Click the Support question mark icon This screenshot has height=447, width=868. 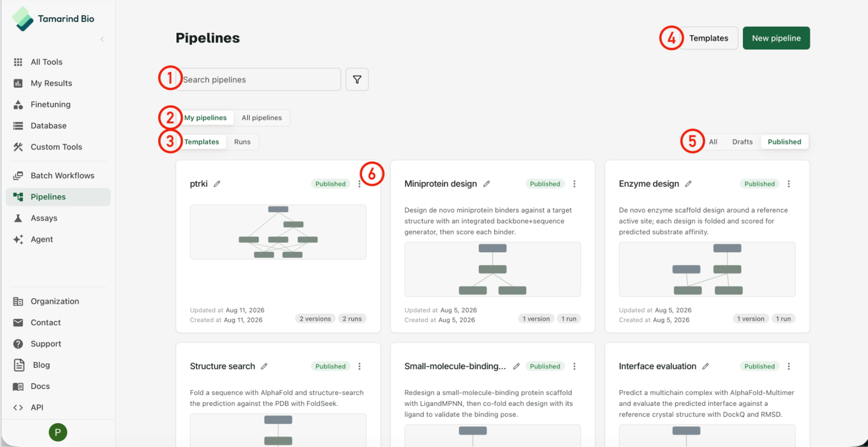click(x=18, y=344)
